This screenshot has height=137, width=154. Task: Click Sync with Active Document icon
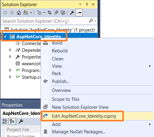[x=49, y=13]
